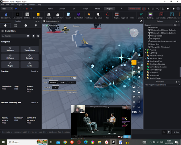Click the Explorer search field
Viewport: 181px width, 145px height.
159,25
